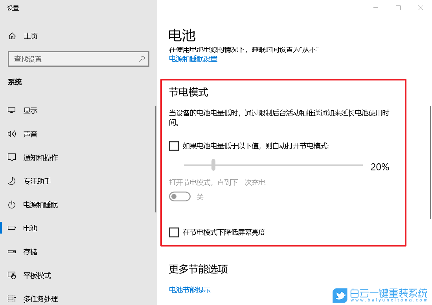Open 声音 (Sound) settings
The image size is (432, 305).
pyautogui.click(x=12, y=134)
